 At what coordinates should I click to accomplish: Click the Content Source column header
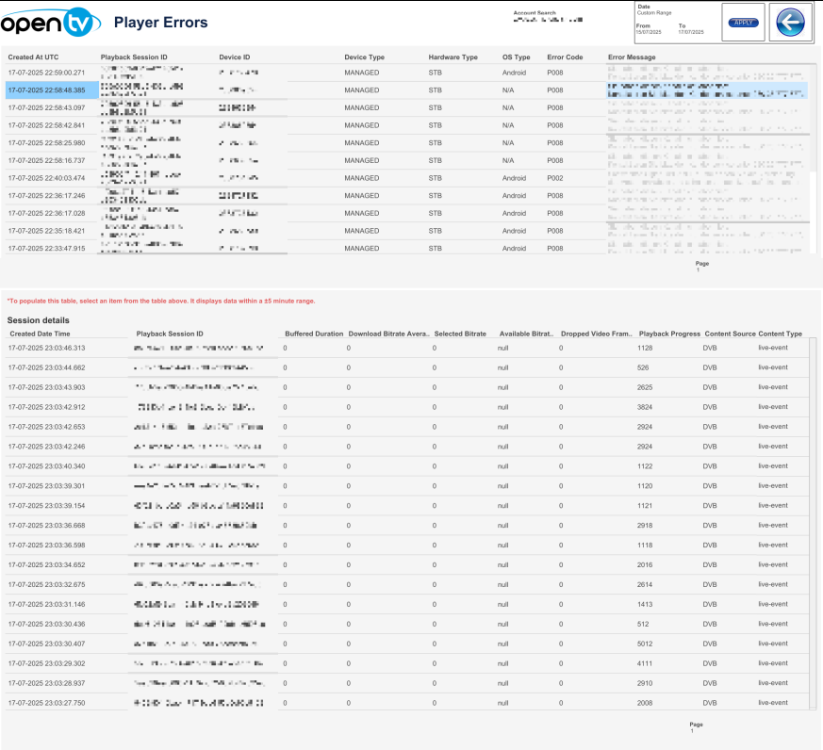point(730,334)
